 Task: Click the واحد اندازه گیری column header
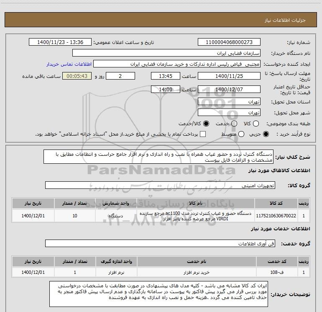(x=116, y=261)
